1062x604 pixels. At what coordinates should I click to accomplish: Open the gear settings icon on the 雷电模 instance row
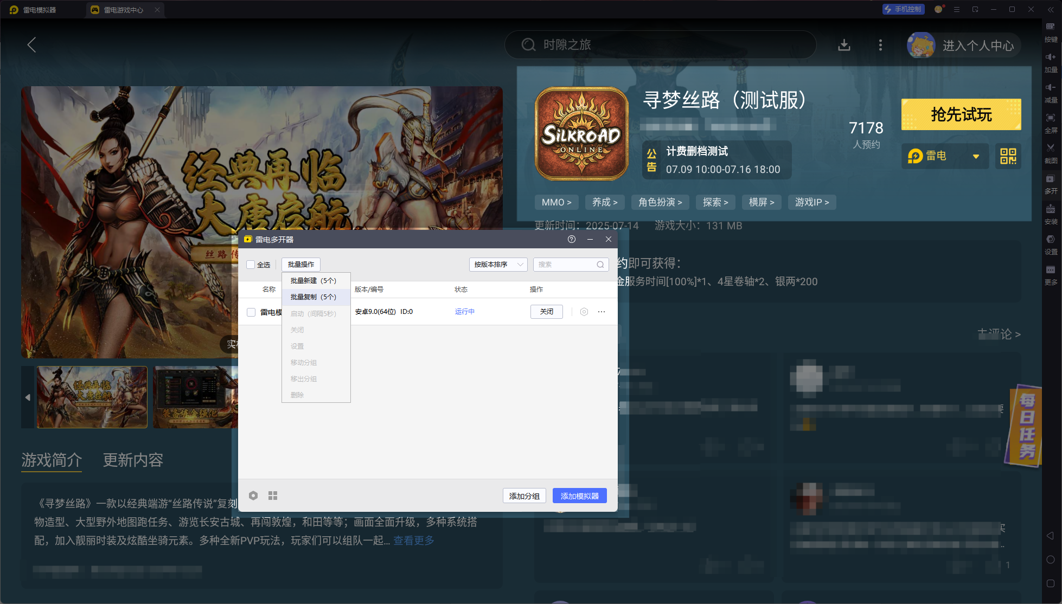coord(584,312)
